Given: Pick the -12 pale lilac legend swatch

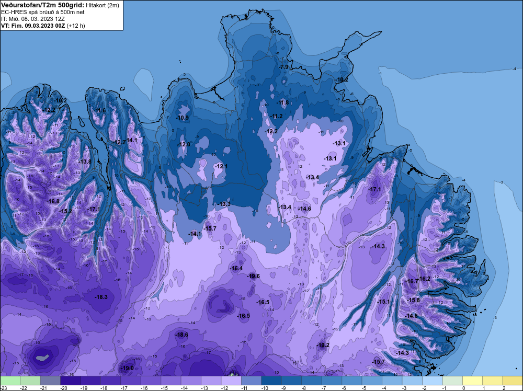Looking at the screenshot, I should pos(231,381).
